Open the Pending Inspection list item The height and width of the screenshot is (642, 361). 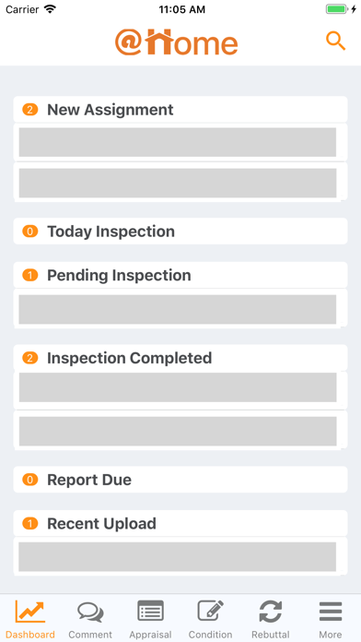click(178, 309)
